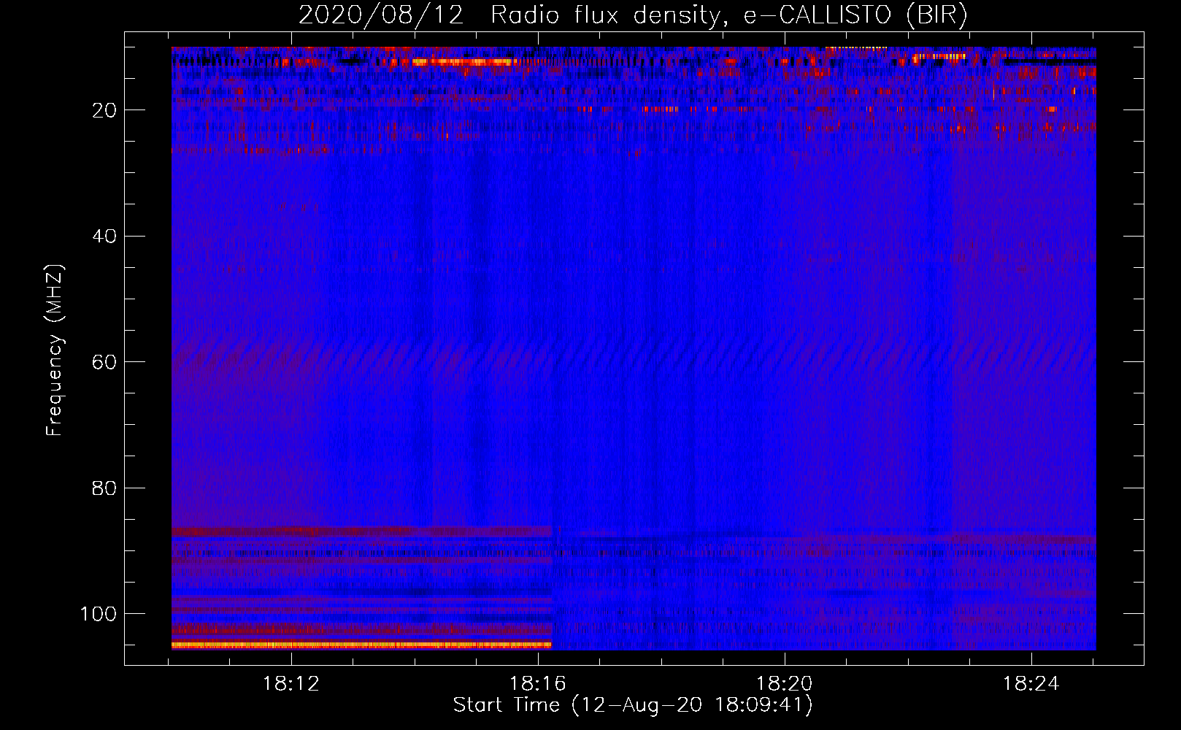Click the '40' frequency tick label
The height and width of the screenshot is (730, 1181).
[x=105, y=237]
